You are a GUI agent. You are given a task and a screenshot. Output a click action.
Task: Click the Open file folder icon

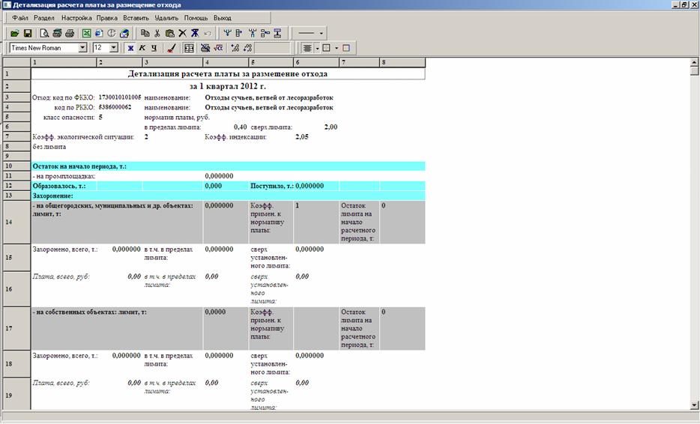point(15,33)
